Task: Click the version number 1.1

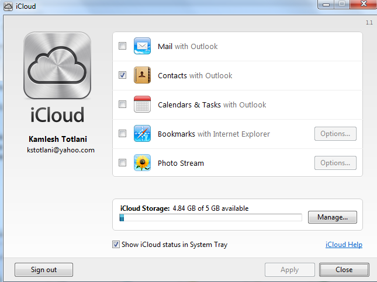Action: (369, 23)
